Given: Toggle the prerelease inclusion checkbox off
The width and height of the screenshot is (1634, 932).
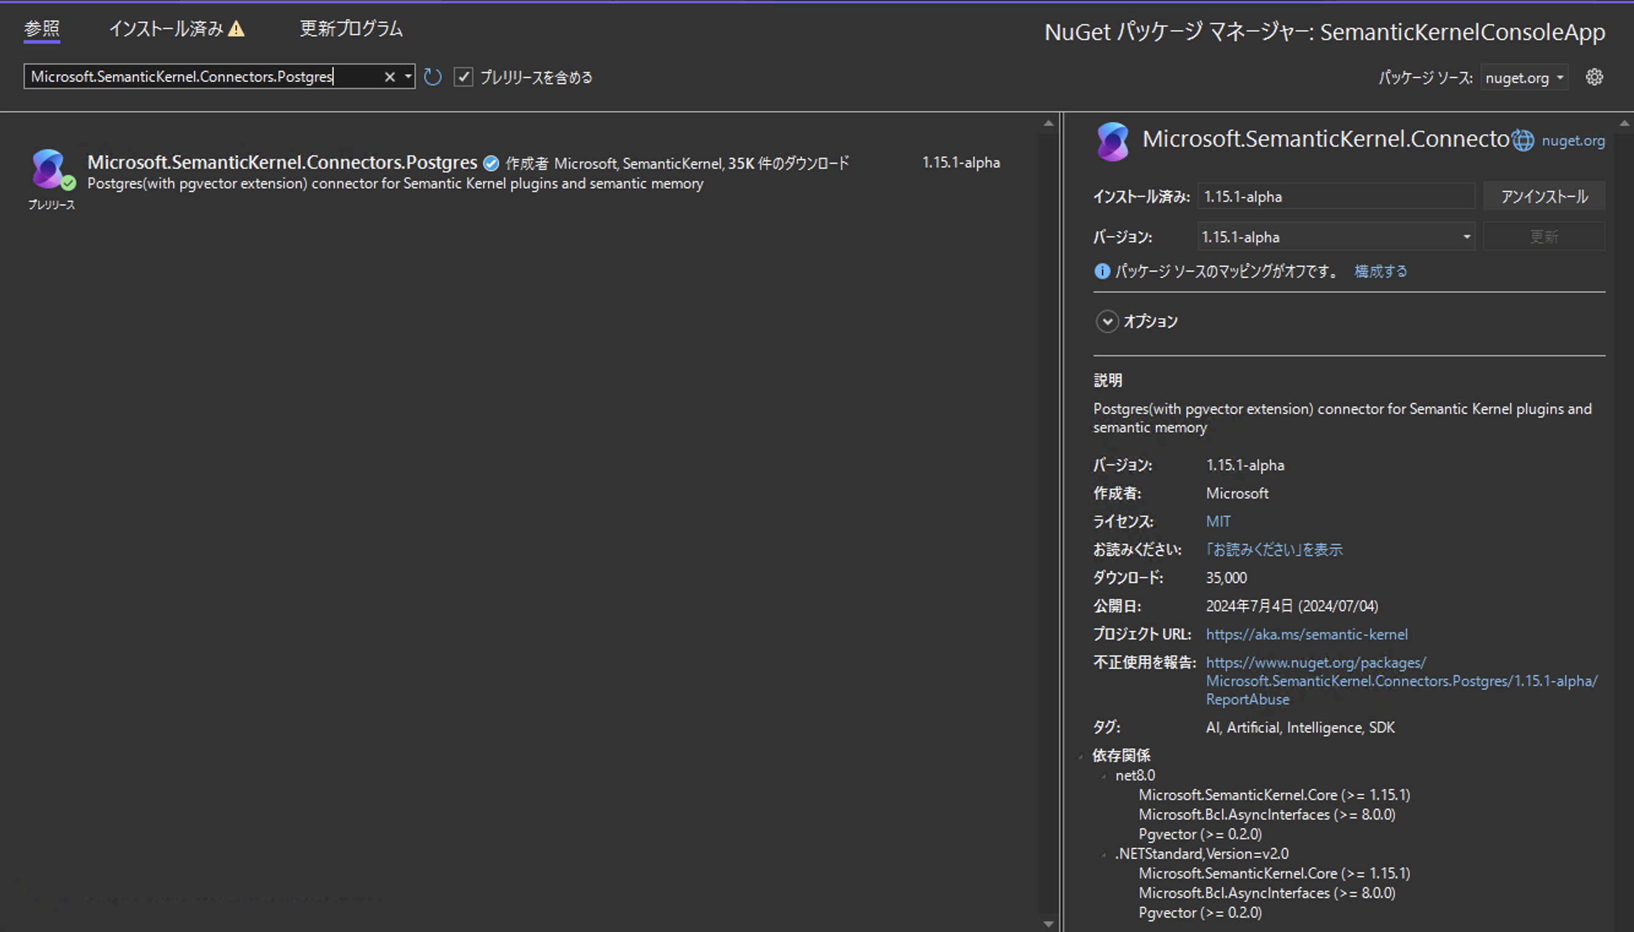Looking at the screenshot, I should tap(464, 76).
